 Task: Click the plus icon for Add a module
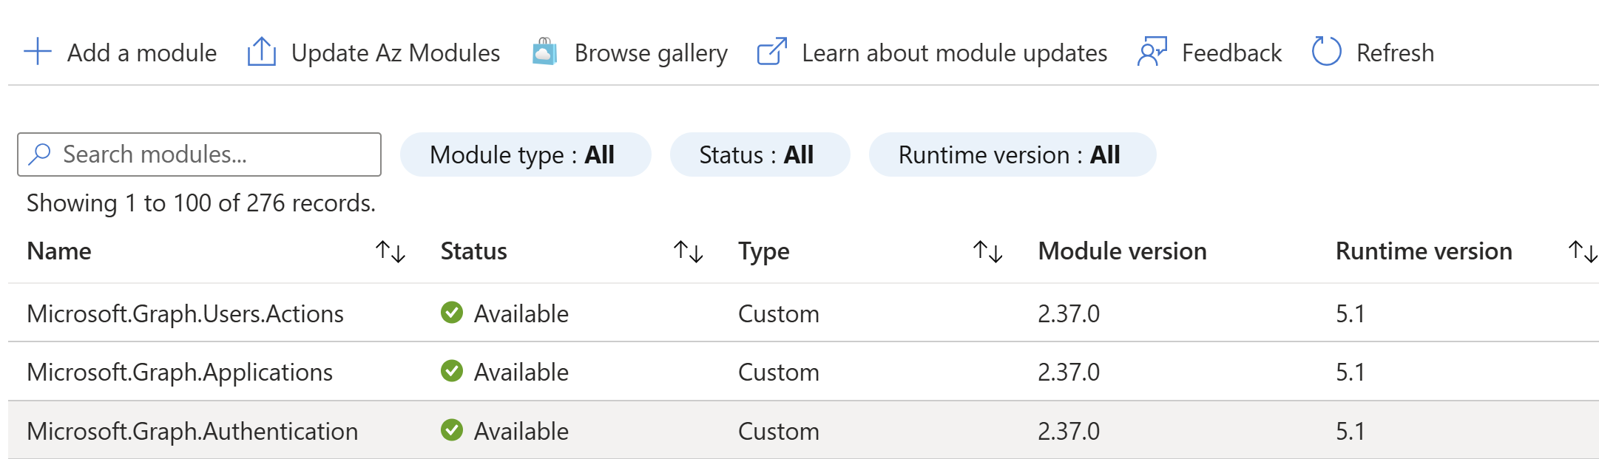pos(38,52)
